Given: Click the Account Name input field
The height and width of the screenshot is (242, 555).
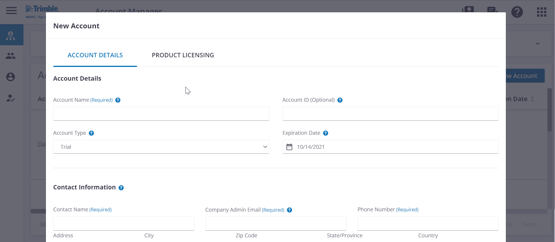Looking at the screenshot, I should 161,114.
